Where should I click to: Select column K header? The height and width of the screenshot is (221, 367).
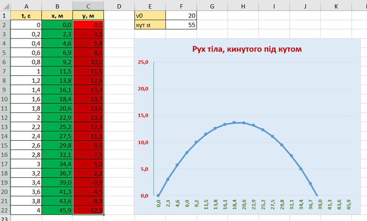click(336, 6)
